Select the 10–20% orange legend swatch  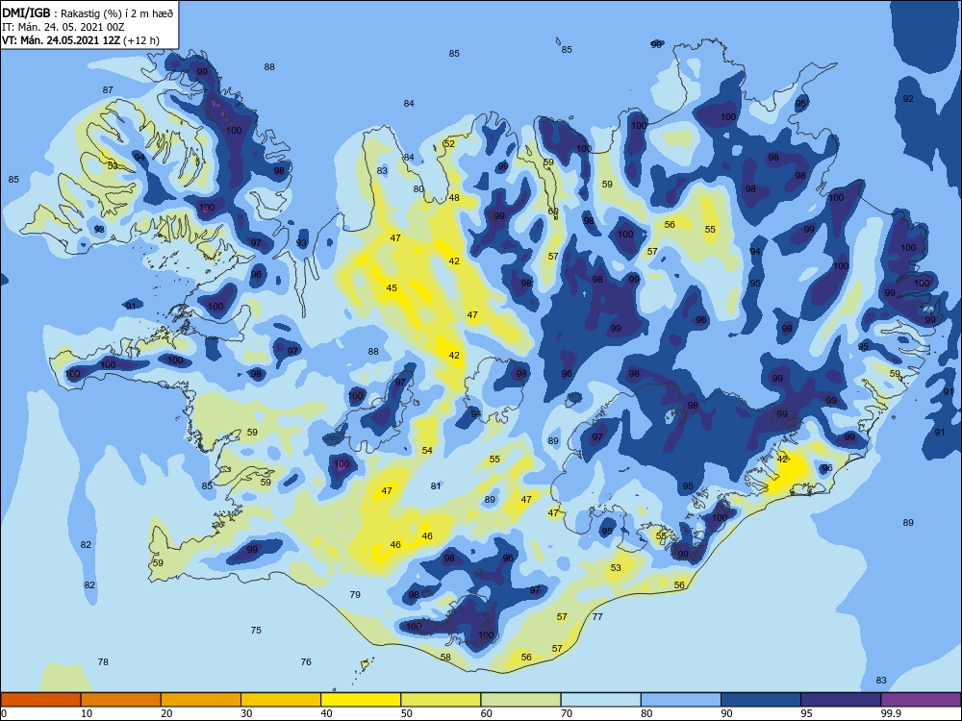[x=121, y=700]
